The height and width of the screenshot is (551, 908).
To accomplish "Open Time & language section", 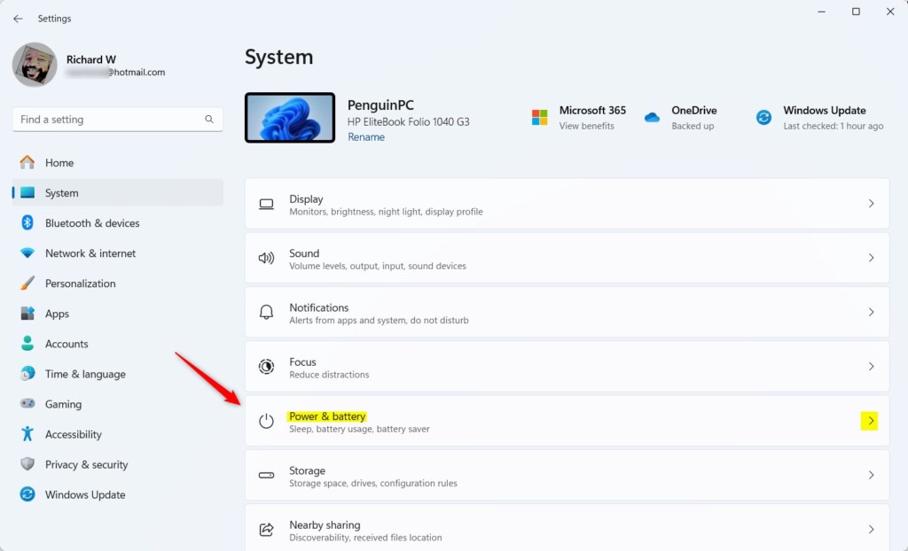I will [118, 373].
